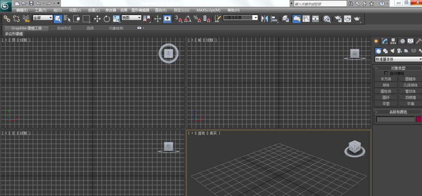This screenshot has height=196, width=422.
Task: Click the Mirror tool icon
Action: click(x=265, y=19)
